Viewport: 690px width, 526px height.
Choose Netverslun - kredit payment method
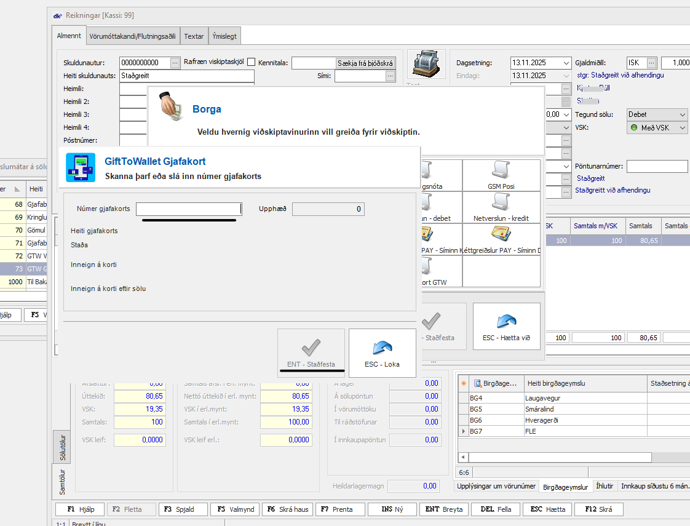point(501,207)
